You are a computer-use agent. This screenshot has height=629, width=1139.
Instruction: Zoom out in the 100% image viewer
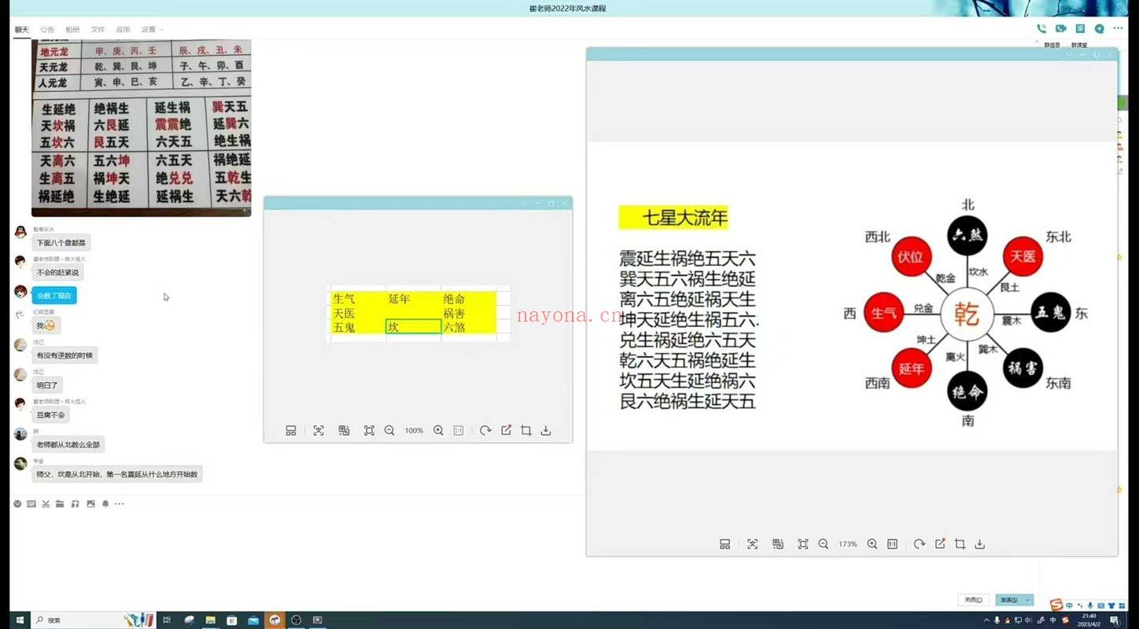(x=389, y=431)
